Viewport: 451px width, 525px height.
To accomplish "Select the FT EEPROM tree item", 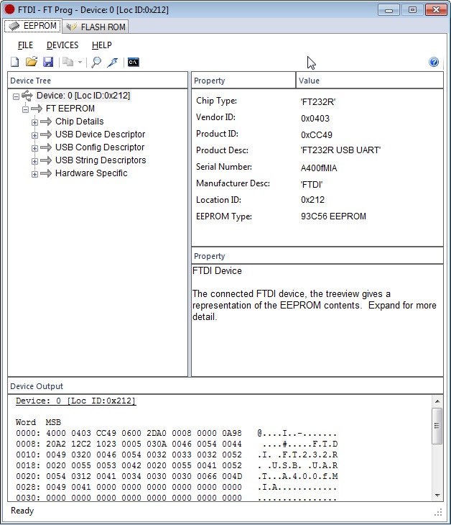I will coord(70,109).
